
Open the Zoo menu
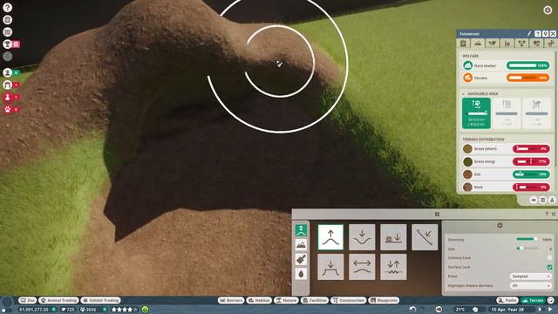tap(28, 300)
